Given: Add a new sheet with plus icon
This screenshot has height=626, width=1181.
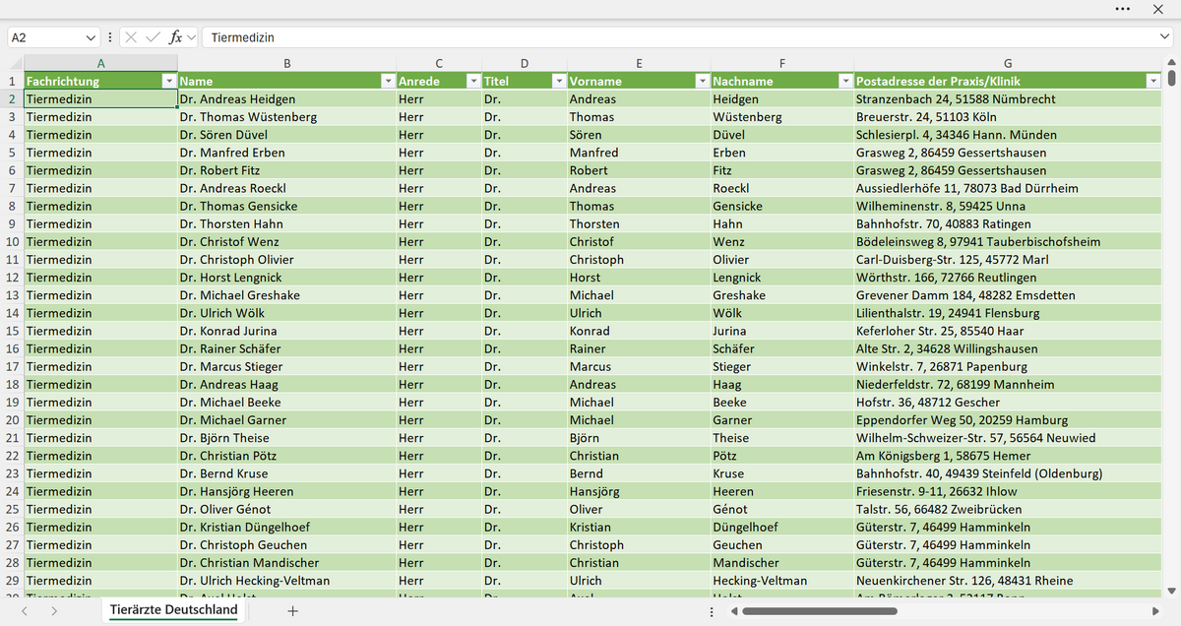Looking at the screenshot, I should (x=292, y=610).
